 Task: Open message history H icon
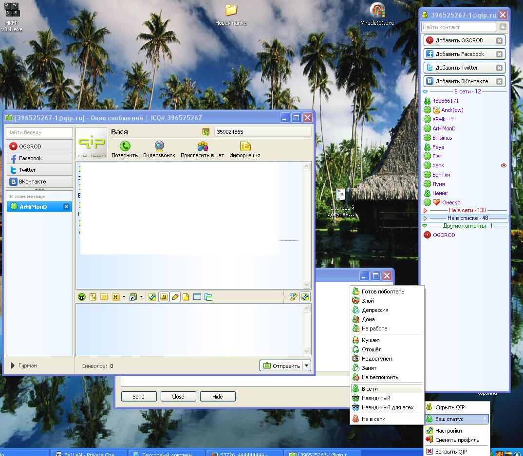pos(115,297)
